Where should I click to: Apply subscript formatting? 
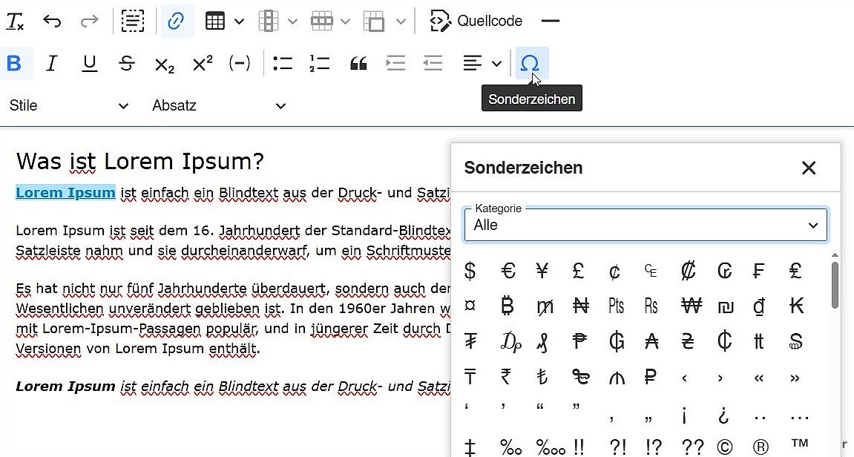click(164, 63)
